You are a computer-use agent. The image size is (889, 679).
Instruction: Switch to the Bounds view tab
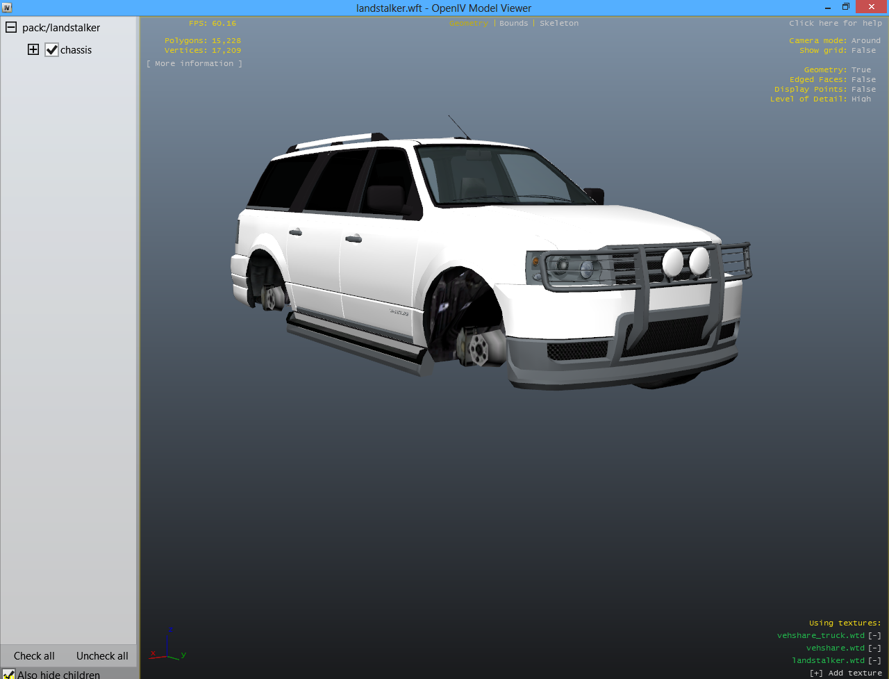point(513,24)
